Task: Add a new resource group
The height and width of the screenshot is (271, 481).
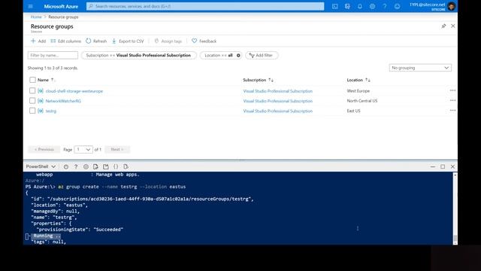Action: coord(38,41)
